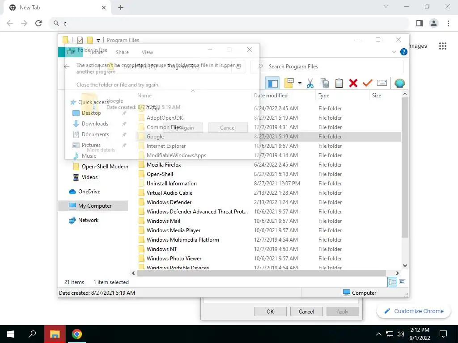This screenshot has width=458, height=343.
Task: Click the horizontal scrollbar left arrow
Action: [133, 273]
